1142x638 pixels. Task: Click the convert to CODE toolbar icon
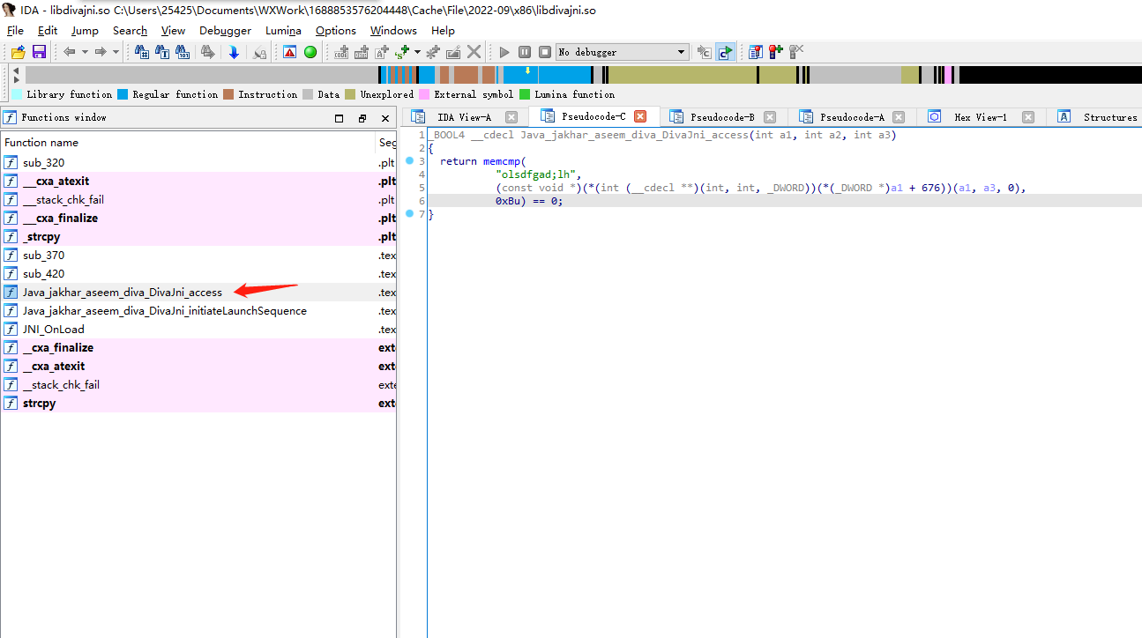[x=340, y=52]
